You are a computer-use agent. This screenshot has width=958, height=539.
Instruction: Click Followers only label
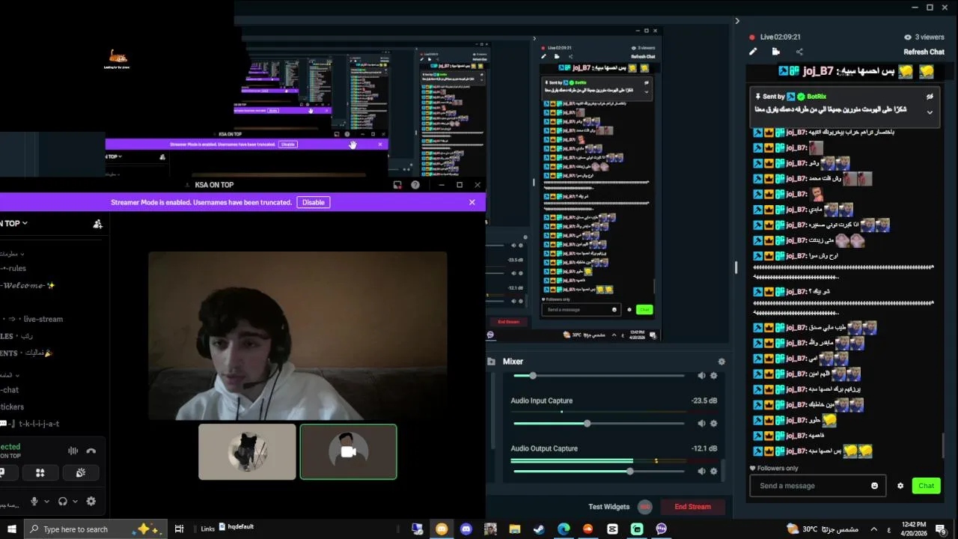coord(778,468)
